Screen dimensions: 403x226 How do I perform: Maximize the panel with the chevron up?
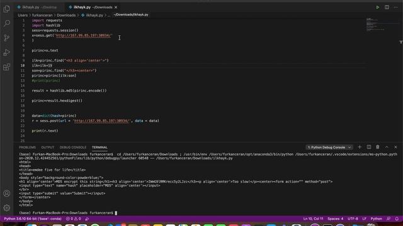pyautogui.click(x=387, y=147)
